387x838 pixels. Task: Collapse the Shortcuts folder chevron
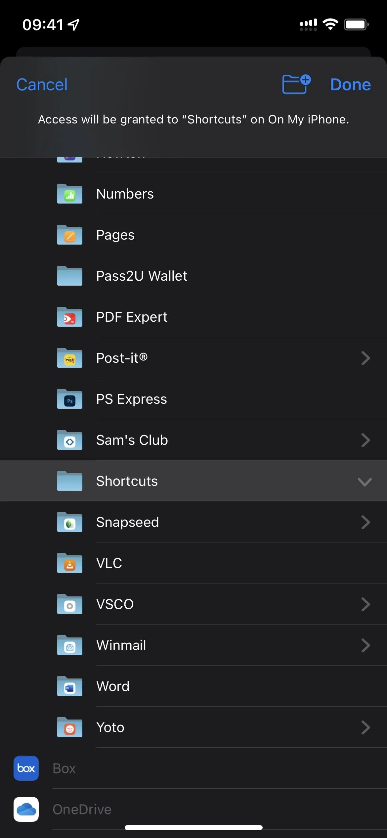[365, 482]
